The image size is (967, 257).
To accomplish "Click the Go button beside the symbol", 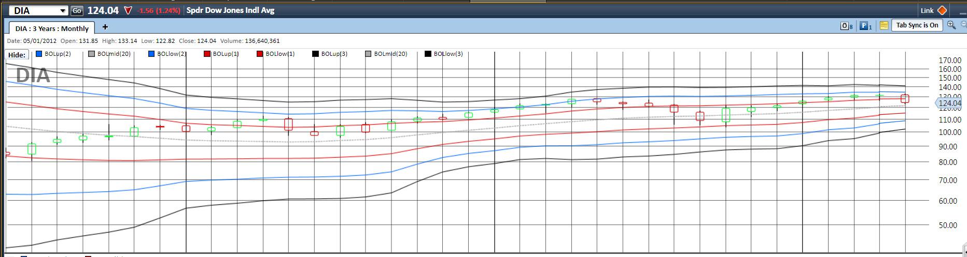I will tap(77, 10).
